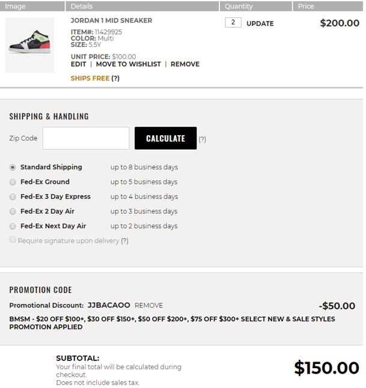Image resolution: width=366 pixels, height=388 pixels.
Task: Click the Image column header
Action: [x=16, y=6]
